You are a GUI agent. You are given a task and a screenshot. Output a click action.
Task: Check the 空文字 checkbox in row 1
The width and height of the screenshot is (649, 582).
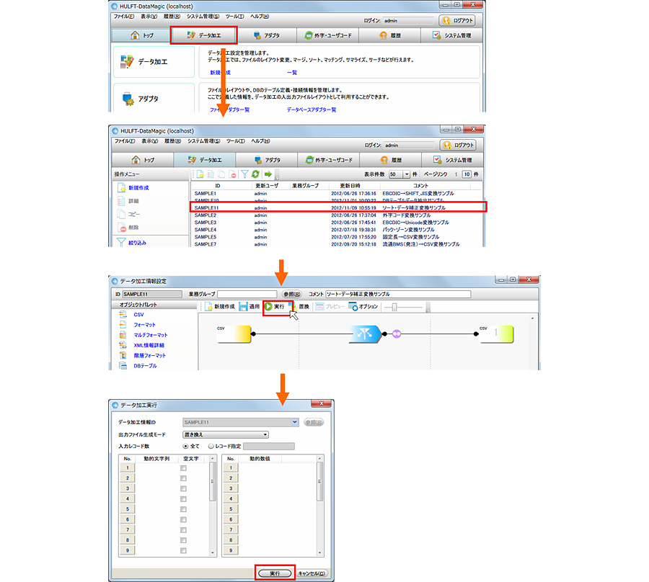point(183,468)
